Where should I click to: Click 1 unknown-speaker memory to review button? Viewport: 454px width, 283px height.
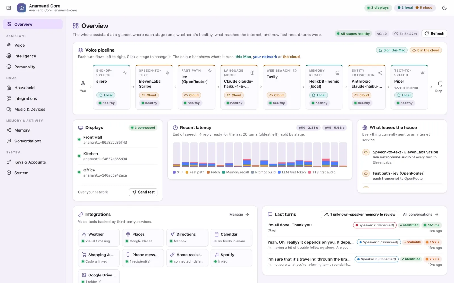pos(360,215)
